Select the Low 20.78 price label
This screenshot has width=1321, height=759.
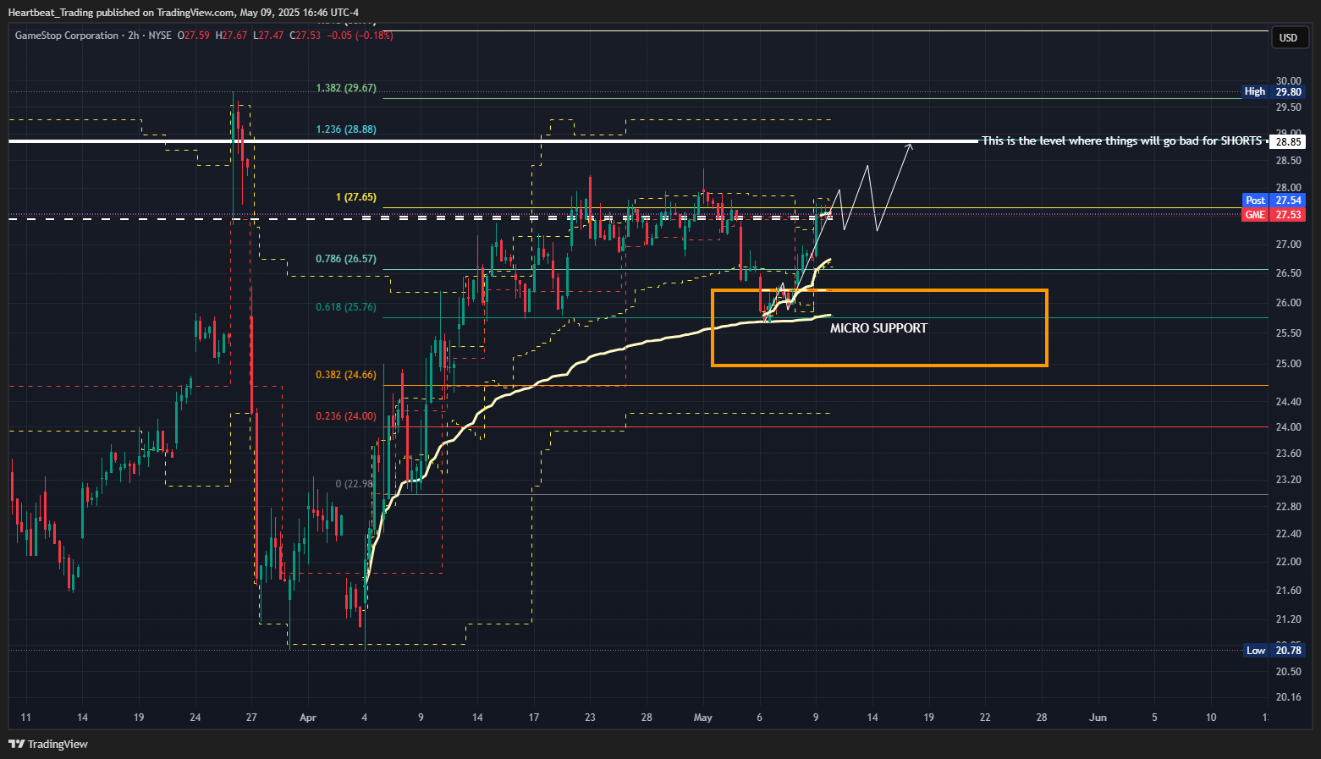click(x=1274, y=650)
